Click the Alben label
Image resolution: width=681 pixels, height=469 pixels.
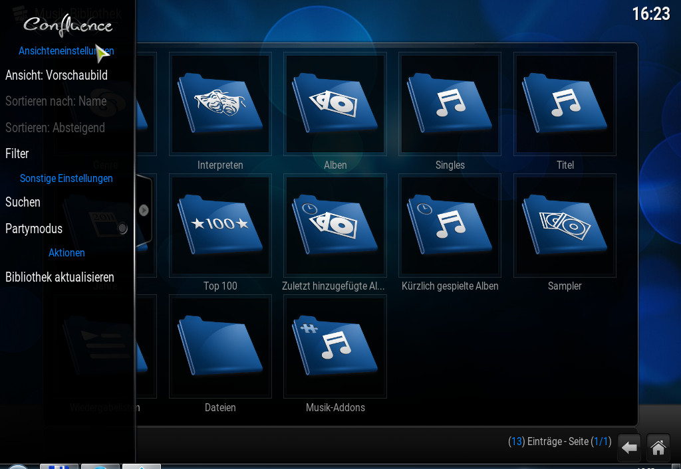(335, 165)
